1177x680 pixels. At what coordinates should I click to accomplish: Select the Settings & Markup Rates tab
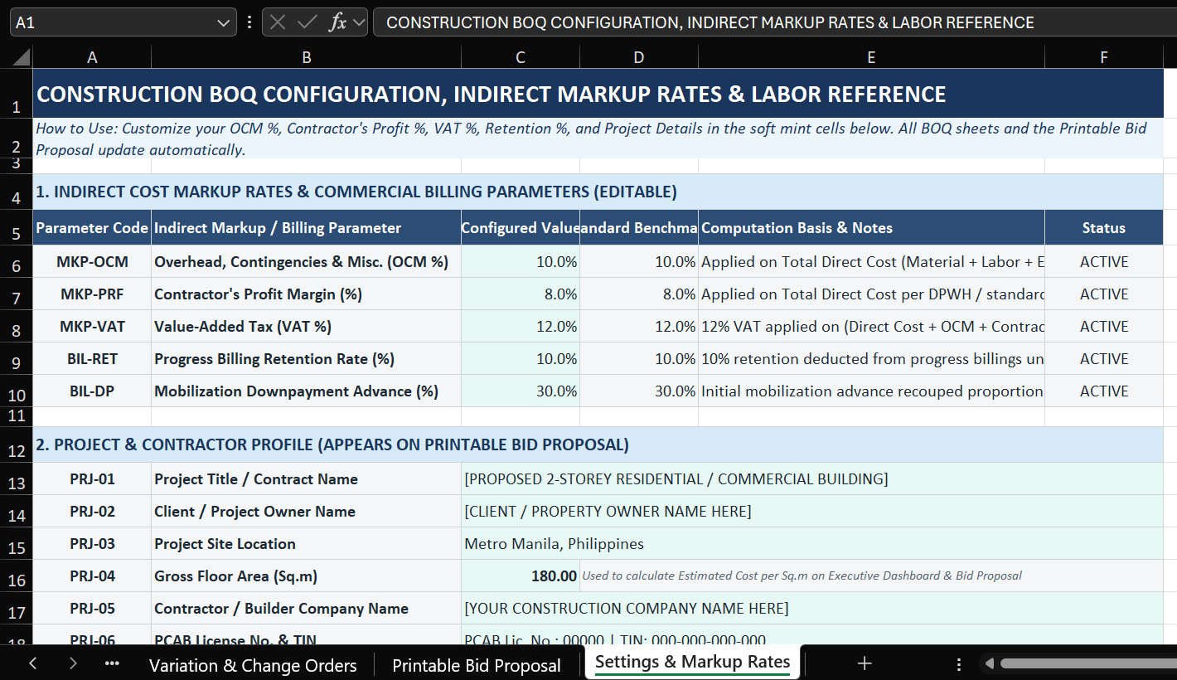[693, 663]
